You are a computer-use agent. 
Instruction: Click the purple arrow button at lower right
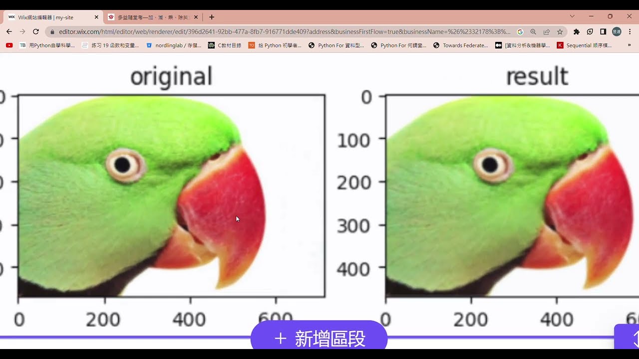pos(628,338)
